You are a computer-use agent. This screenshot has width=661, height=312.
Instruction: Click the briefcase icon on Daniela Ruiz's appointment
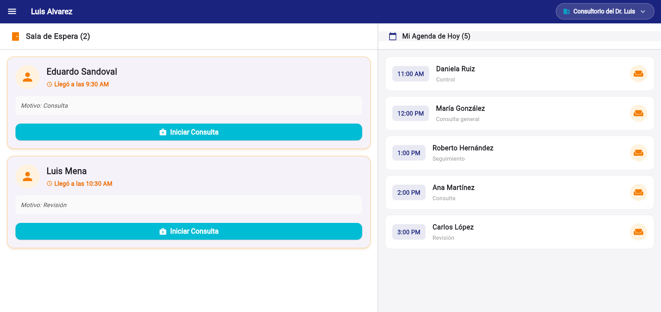(638, 74)
